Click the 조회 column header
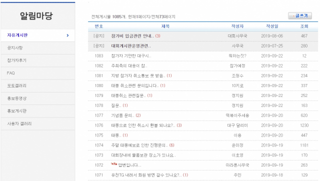320x181 pixels. pyautogui.click(x=304, y=26)
